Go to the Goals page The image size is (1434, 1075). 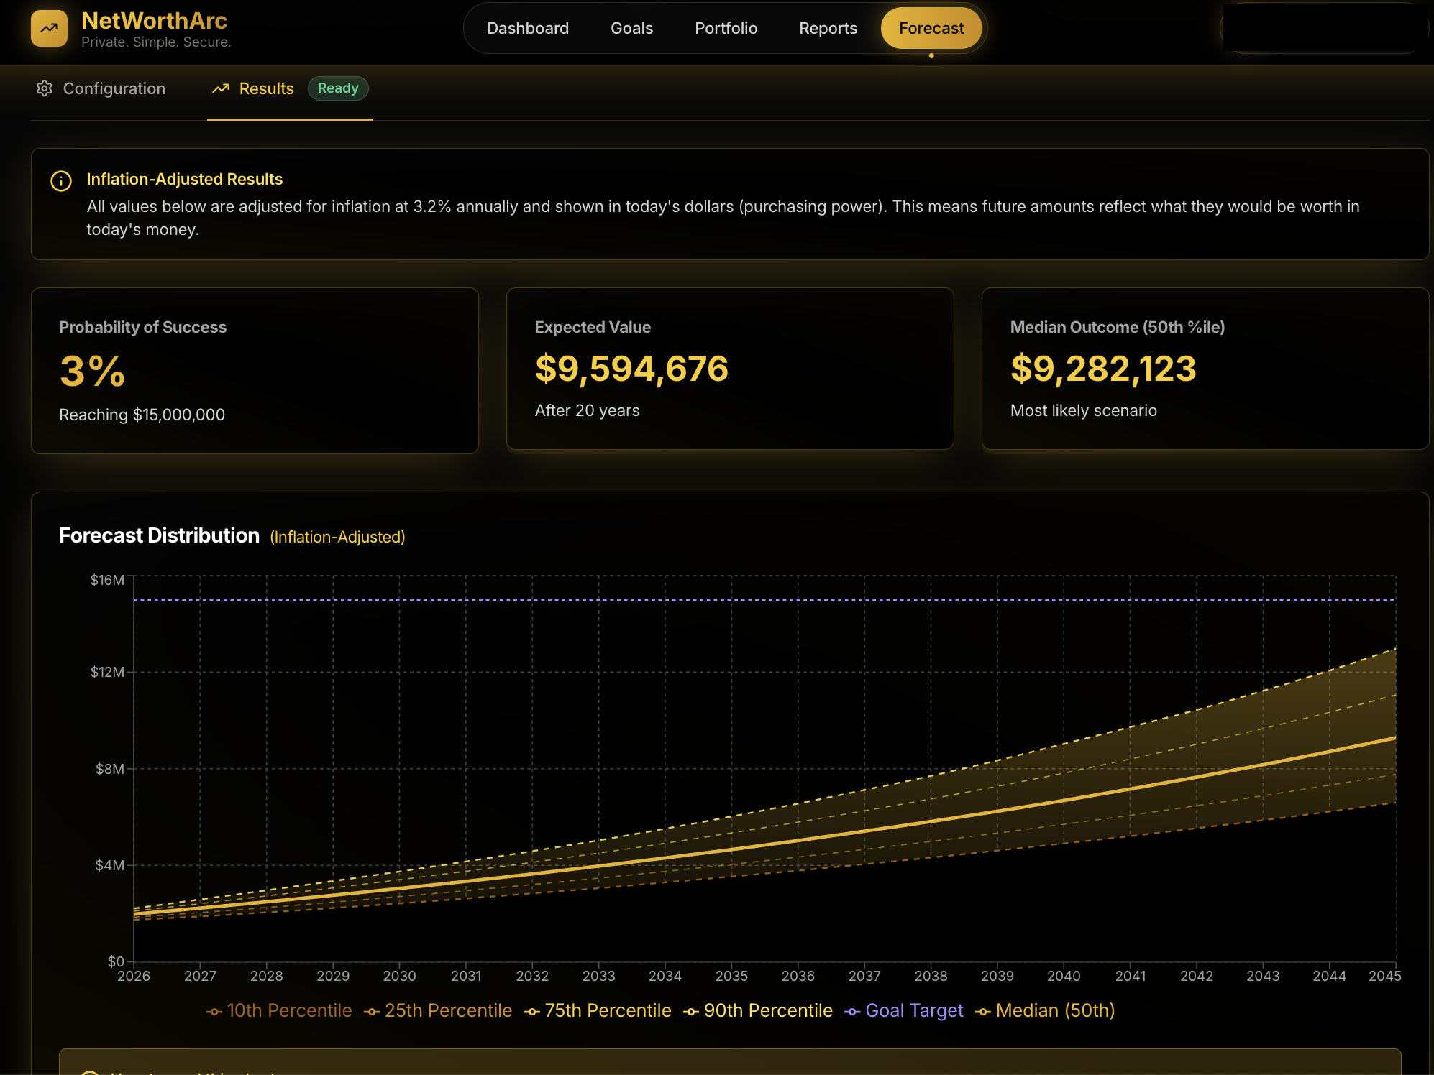(631, 28)
